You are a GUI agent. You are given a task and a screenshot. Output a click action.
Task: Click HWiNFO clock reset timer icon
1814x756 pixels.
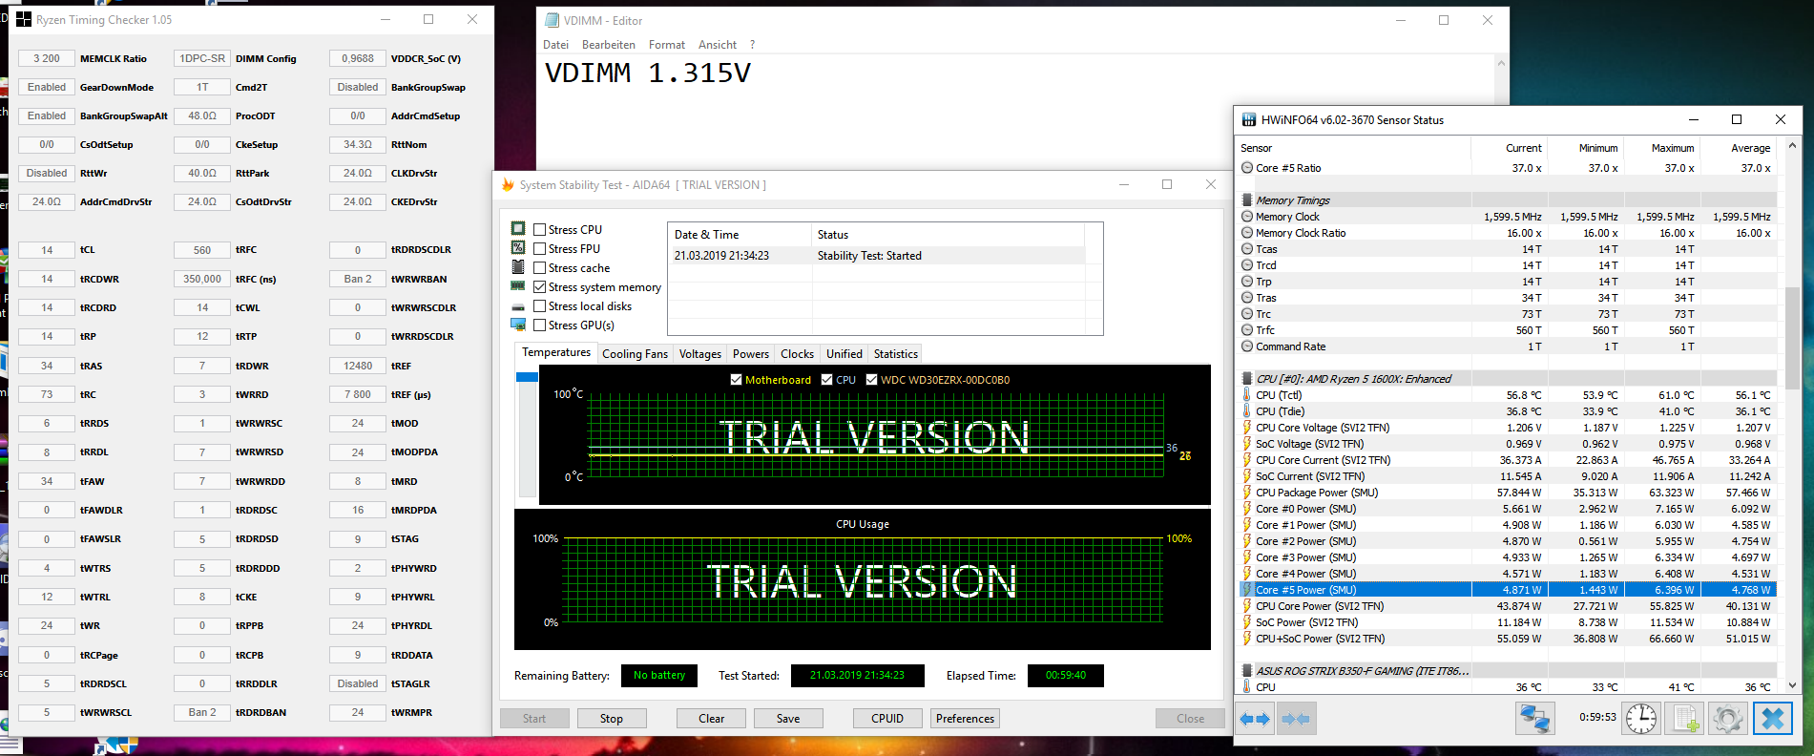pyautogui.click(x=1641, y=719)
